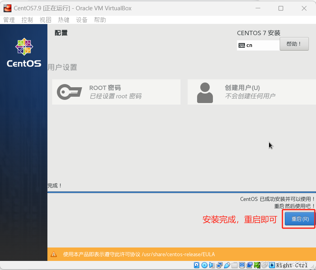
Task: Open the 热键 menu
Action: click(64, 20)
